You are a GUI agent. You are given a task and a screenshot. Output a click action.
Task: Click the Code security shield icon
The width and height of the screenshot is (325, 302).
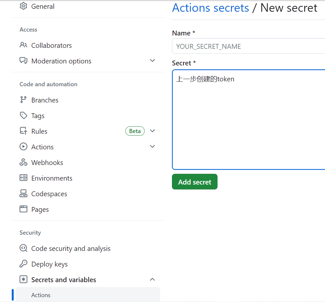(x=23, y=248)
